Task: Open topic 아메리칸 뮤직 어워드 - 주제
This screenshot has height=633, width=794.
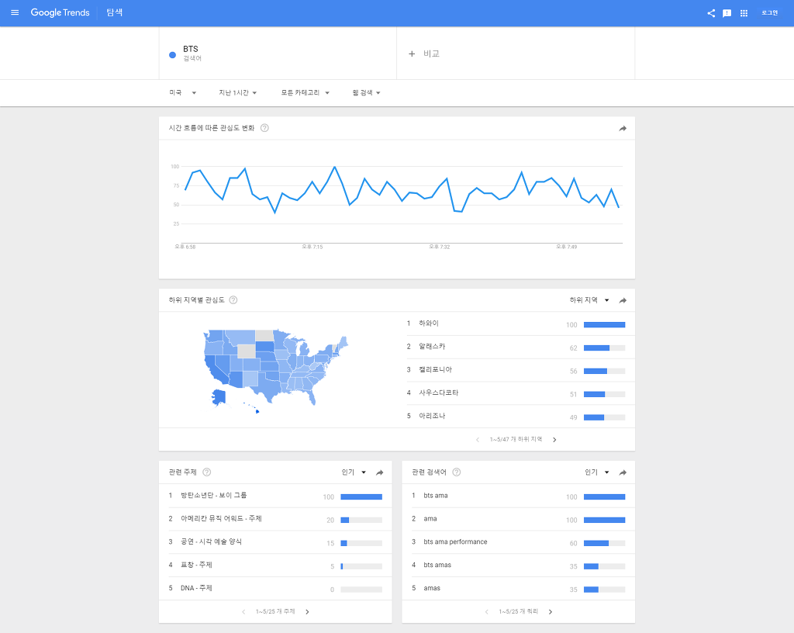Action: click(221, 518)
